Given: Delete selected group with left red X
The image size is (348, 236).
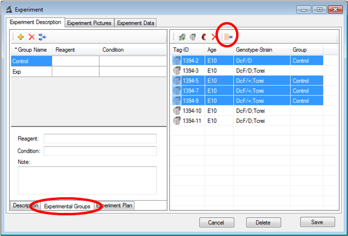Looking at the screenshot, I should point(32,37).
